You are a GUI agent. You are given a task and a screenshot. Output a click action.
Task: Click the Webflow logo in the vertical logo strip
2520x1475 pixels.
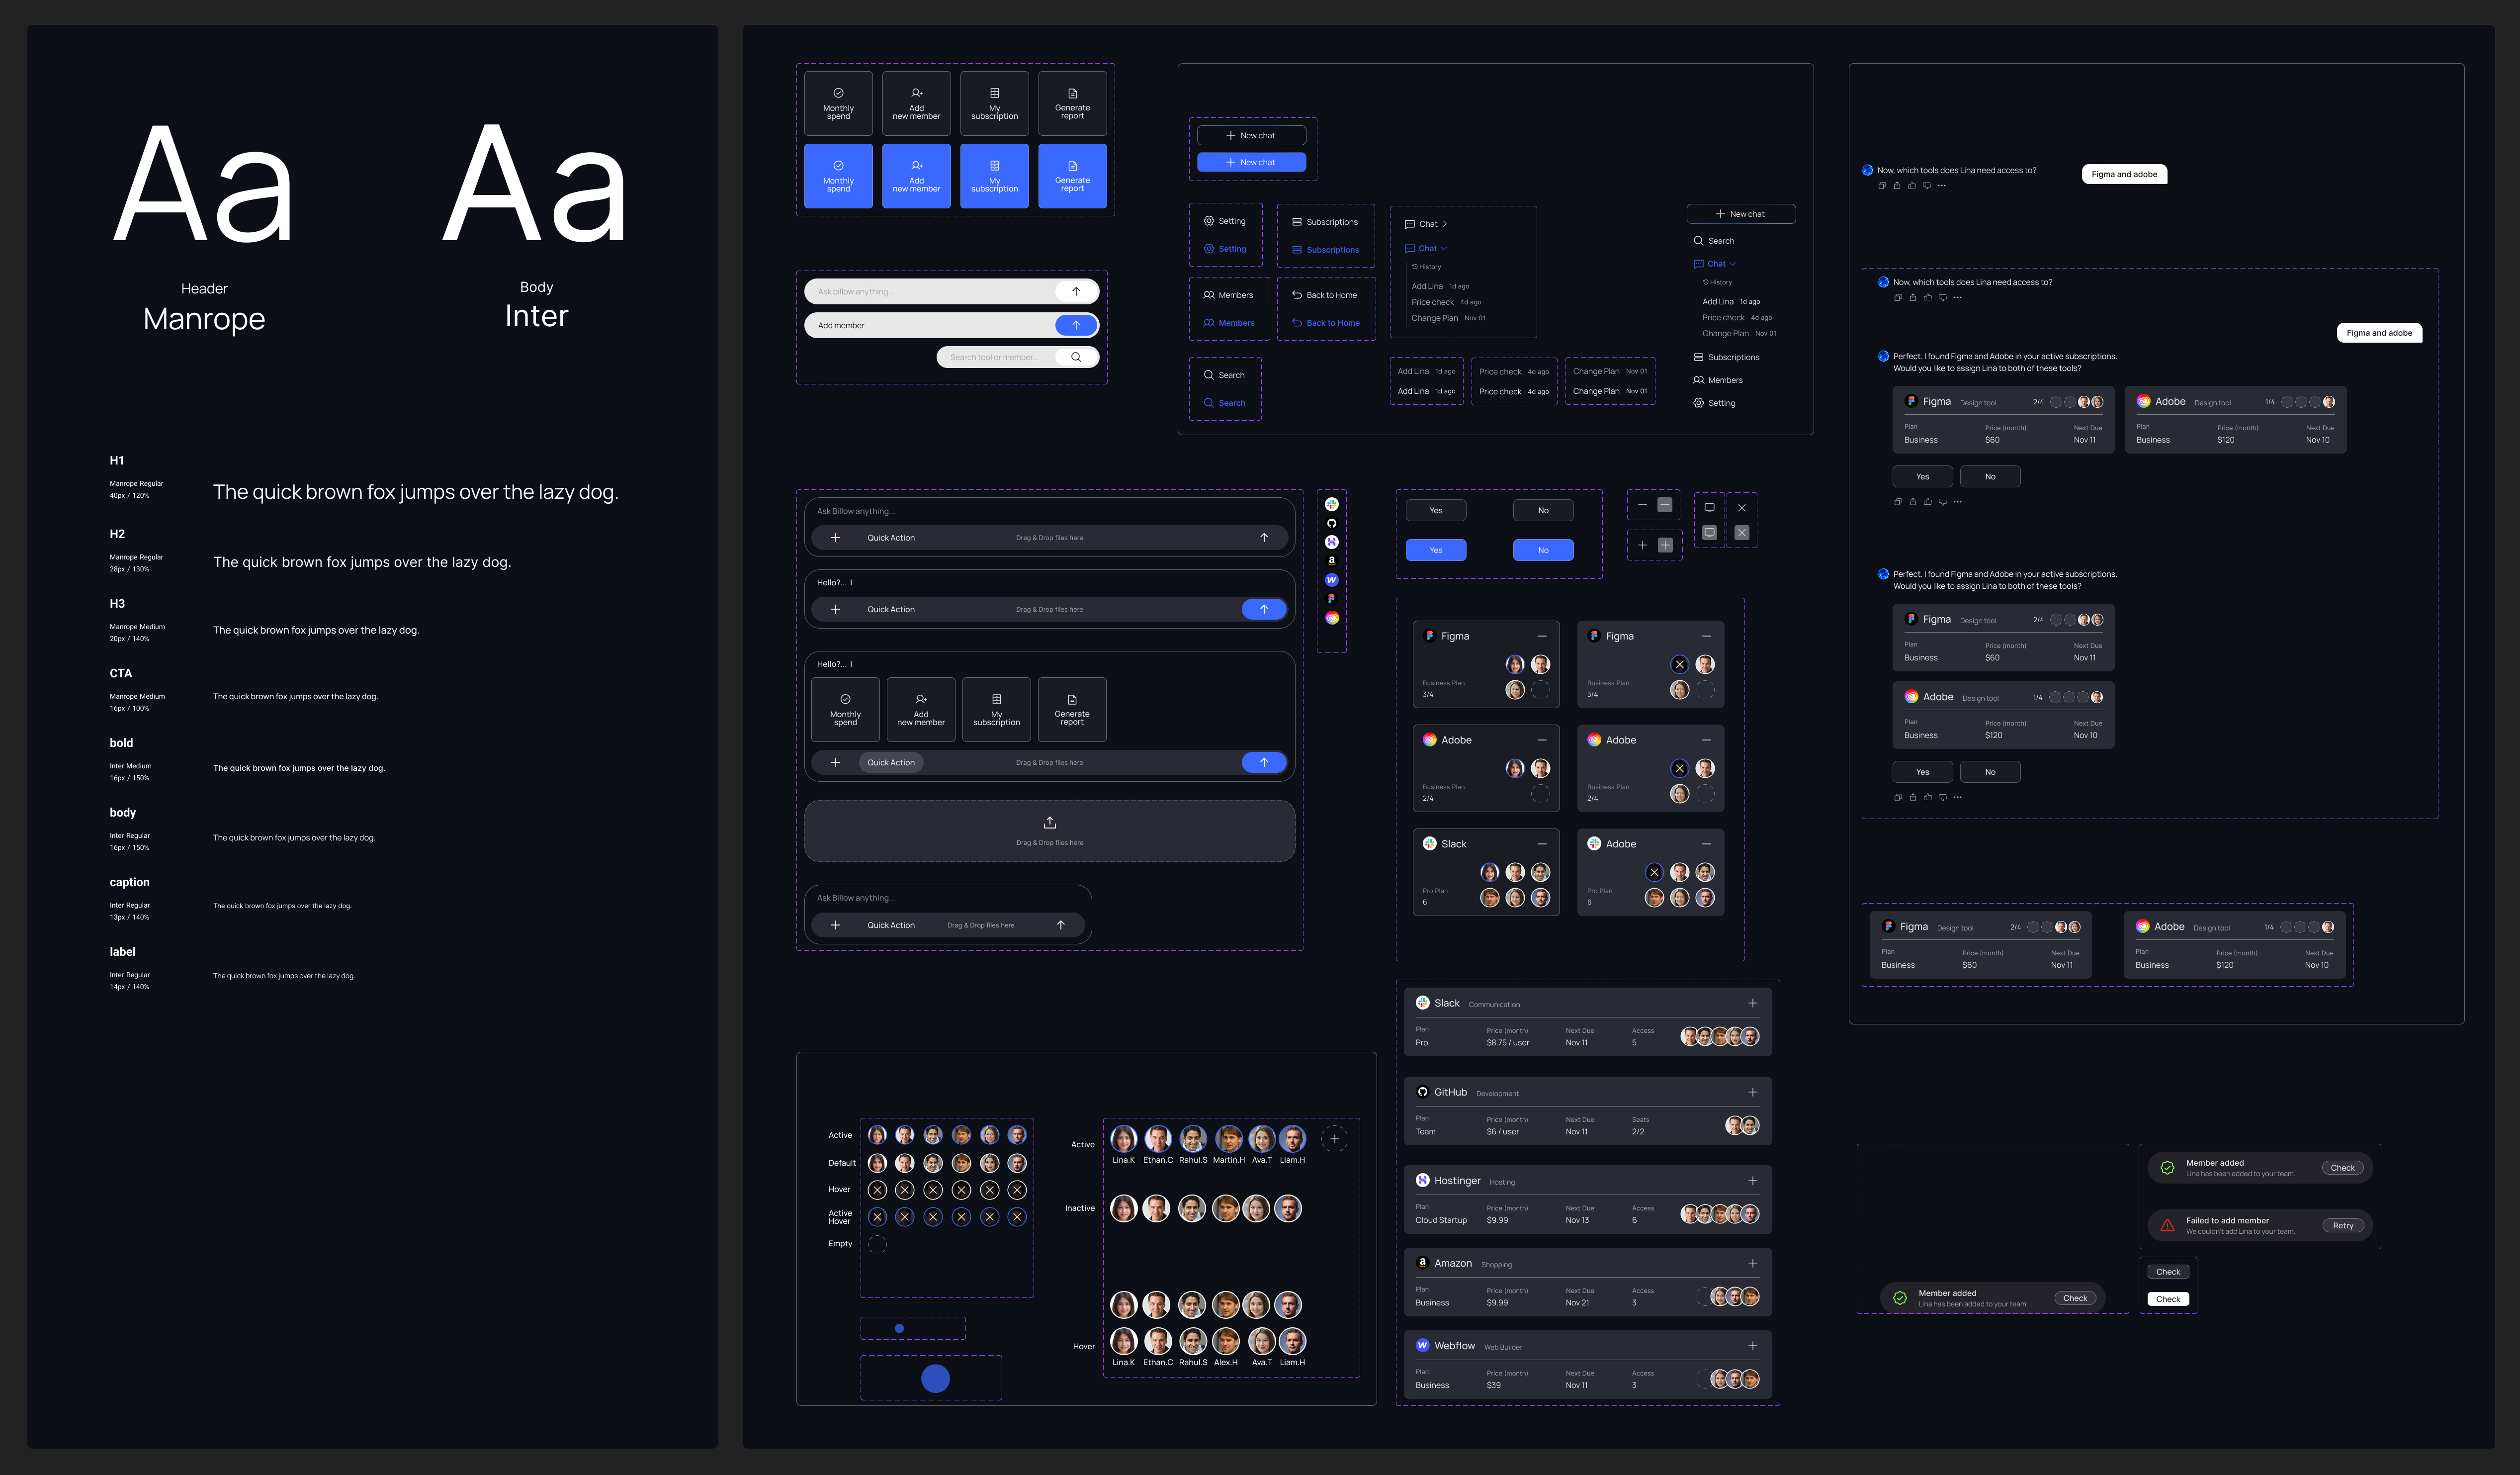tap(1331, 580)
